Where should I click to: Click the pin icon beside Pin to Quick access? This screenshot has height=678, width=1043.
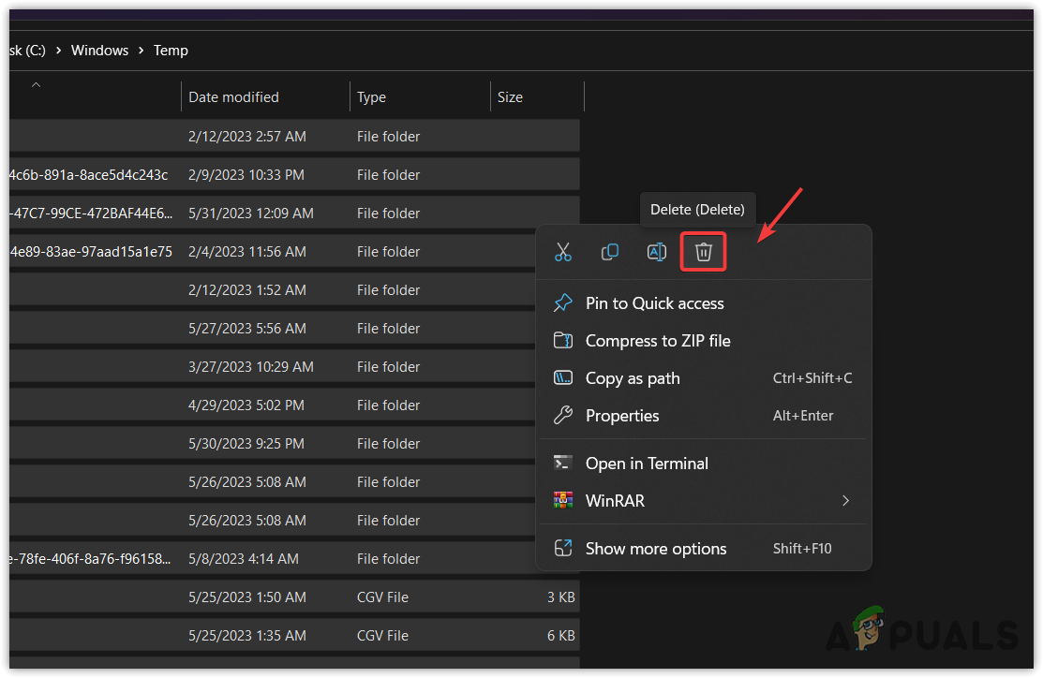pos(563,303)
